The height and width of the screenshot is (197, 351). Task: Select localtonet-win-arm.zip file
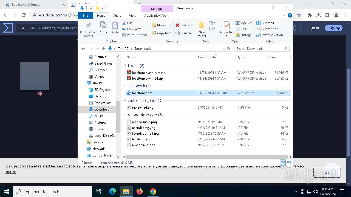point(207,73)
